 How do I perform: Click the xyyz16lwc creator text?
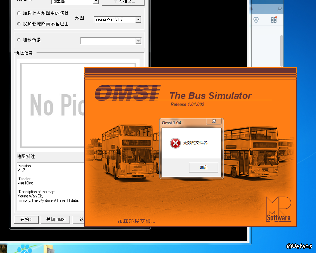tap(26, 183)
